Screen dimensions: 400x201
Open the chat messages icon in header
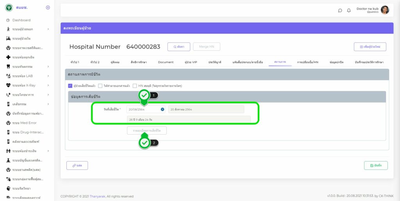point(340,11)
